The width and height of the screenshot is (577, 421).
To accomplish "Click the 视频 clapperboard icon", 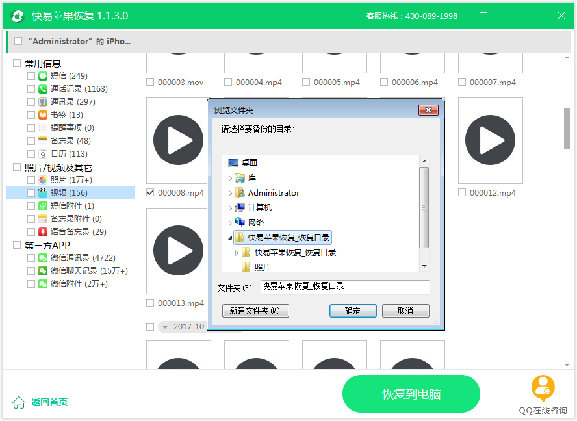I will point(43,192).
